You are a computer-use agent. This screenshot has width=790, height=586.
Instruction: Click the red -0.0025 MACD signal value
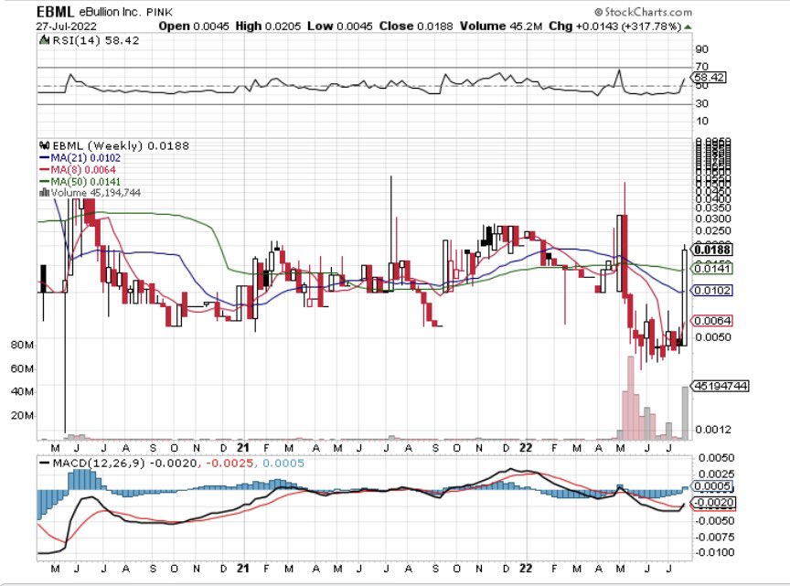coord(230,463)
